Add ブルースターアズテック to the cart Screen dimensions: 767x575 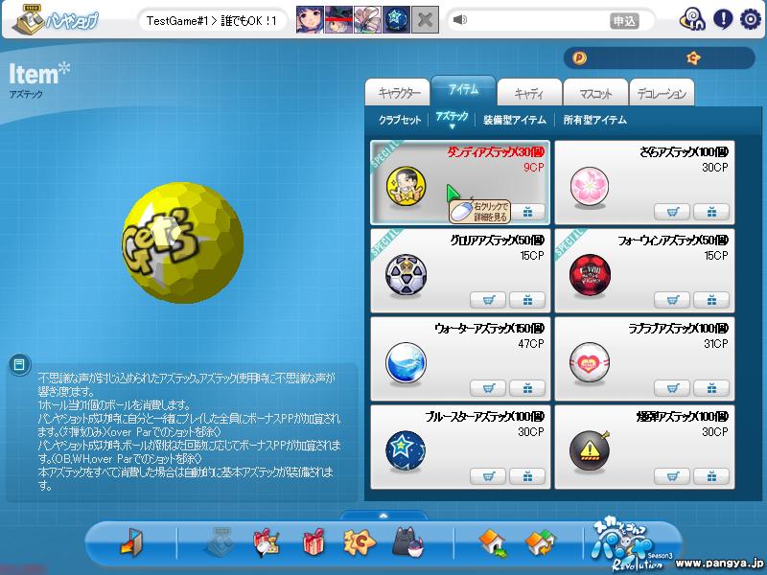click(488, 475)
